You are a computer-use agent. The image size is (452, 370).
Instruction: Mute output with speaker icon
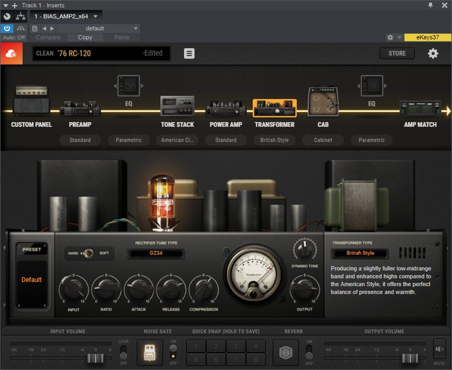[x=439, y=350]
